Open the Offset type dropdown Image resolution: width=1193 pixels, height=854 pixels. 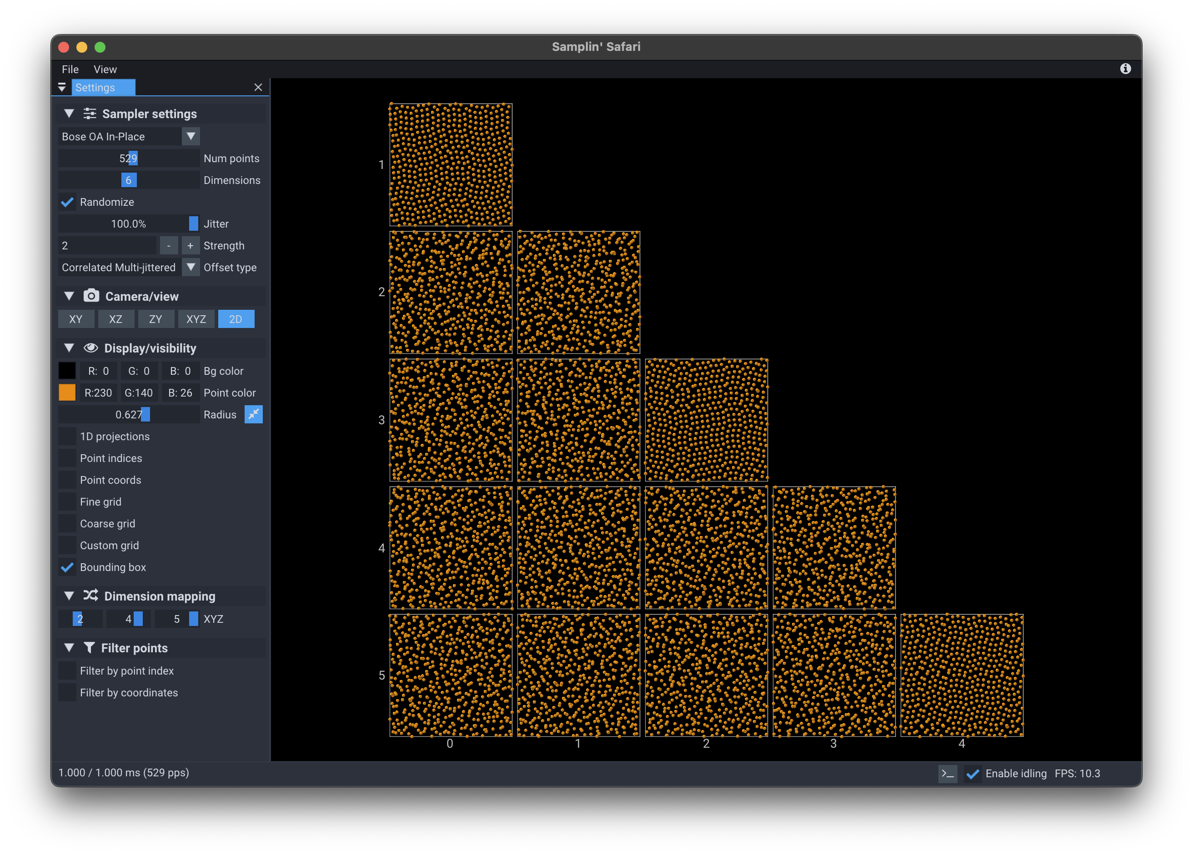tap(191, 268)
